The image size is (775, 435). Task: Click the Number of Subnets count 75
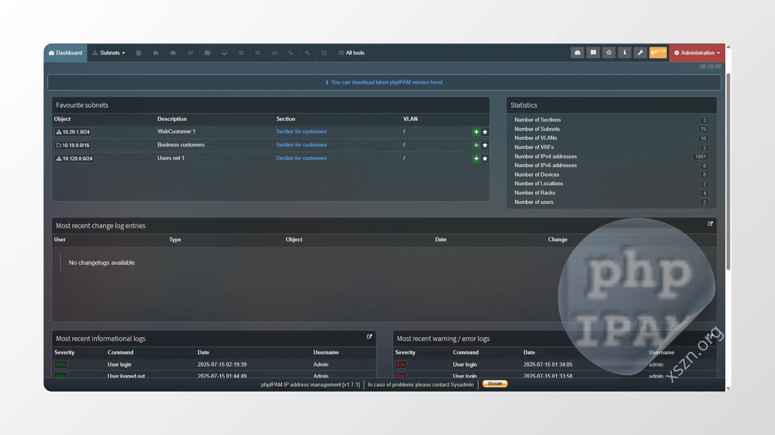click(703, 129)
